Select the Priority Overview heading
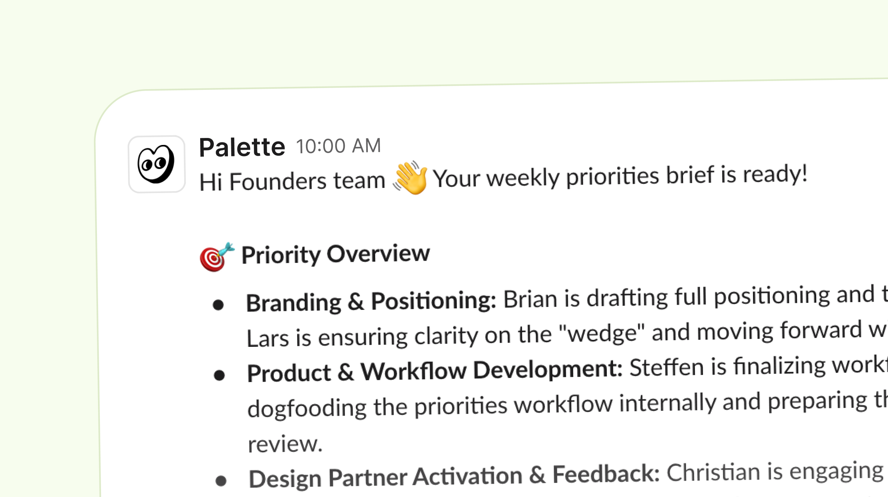This screenshot has width=888, height=497. pyautogui.click(x=336, y=254)
